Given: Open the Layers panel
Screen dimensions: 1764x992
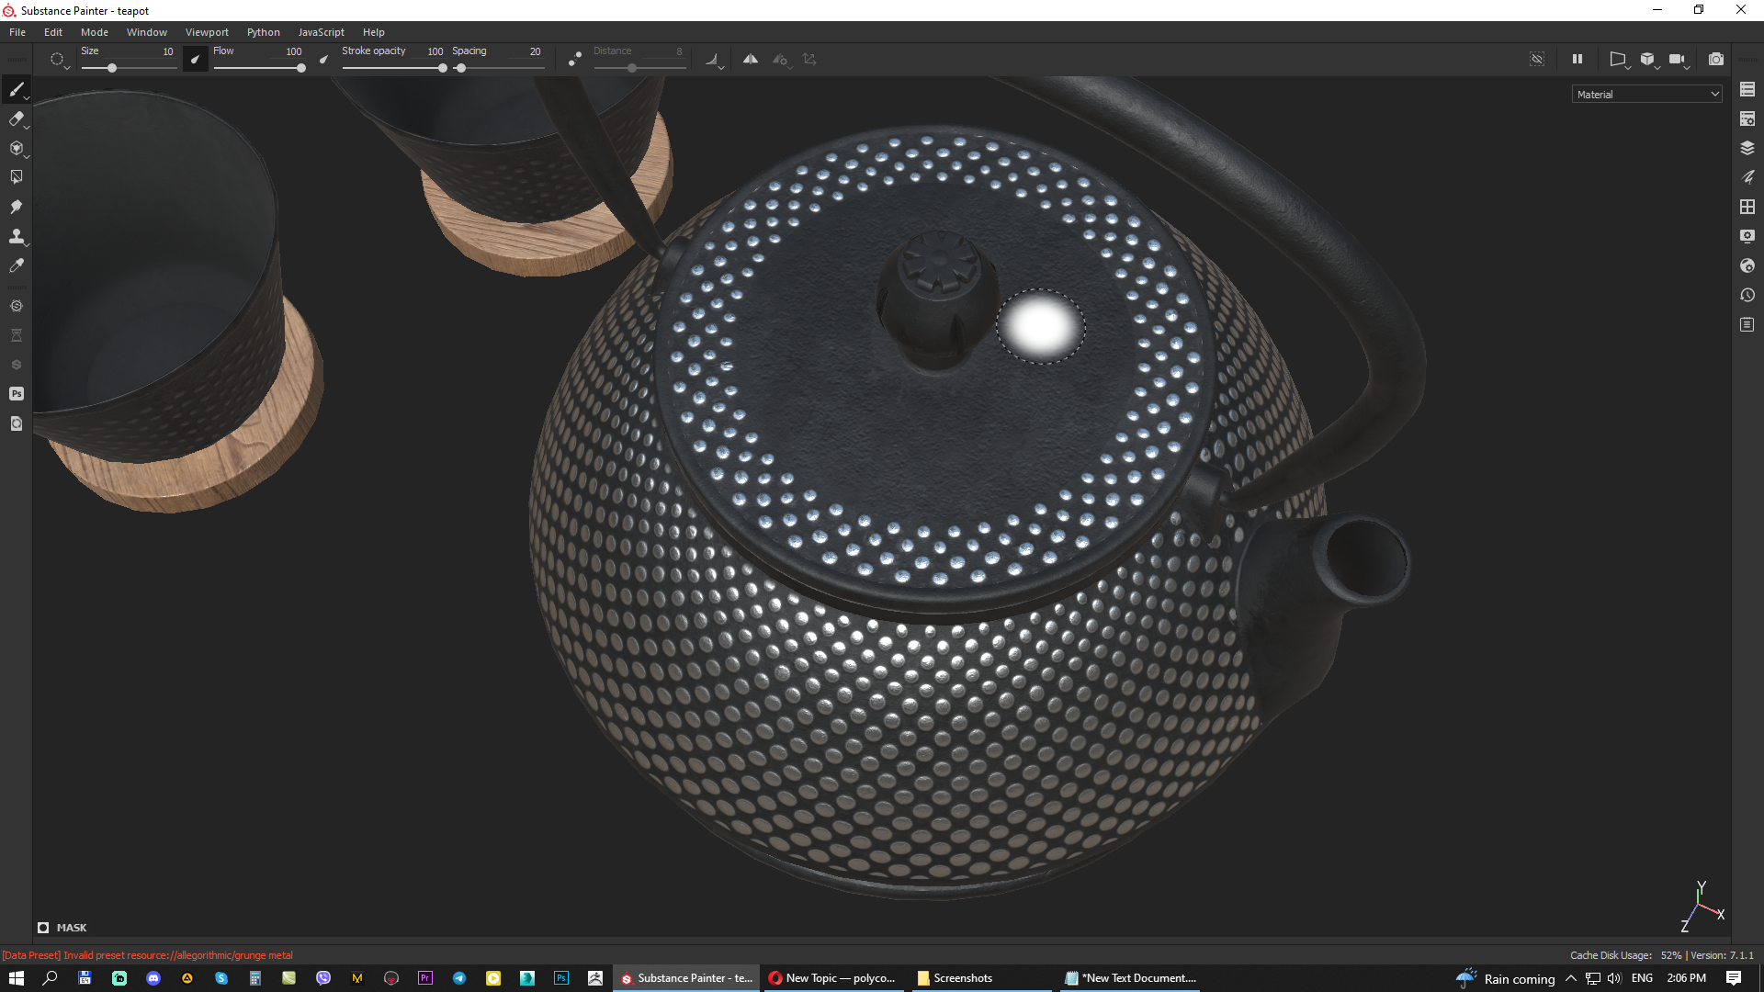Looking at the screenshot, I should pos(1747,148).
